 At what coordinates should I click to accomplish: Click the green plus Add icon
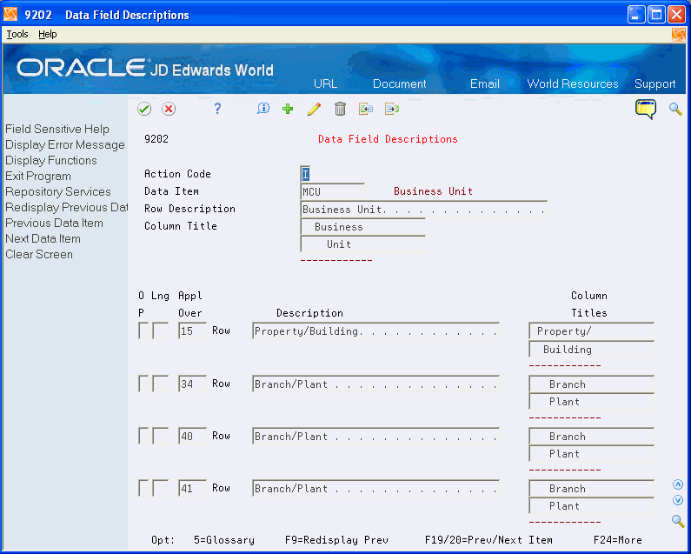(288, 109)
